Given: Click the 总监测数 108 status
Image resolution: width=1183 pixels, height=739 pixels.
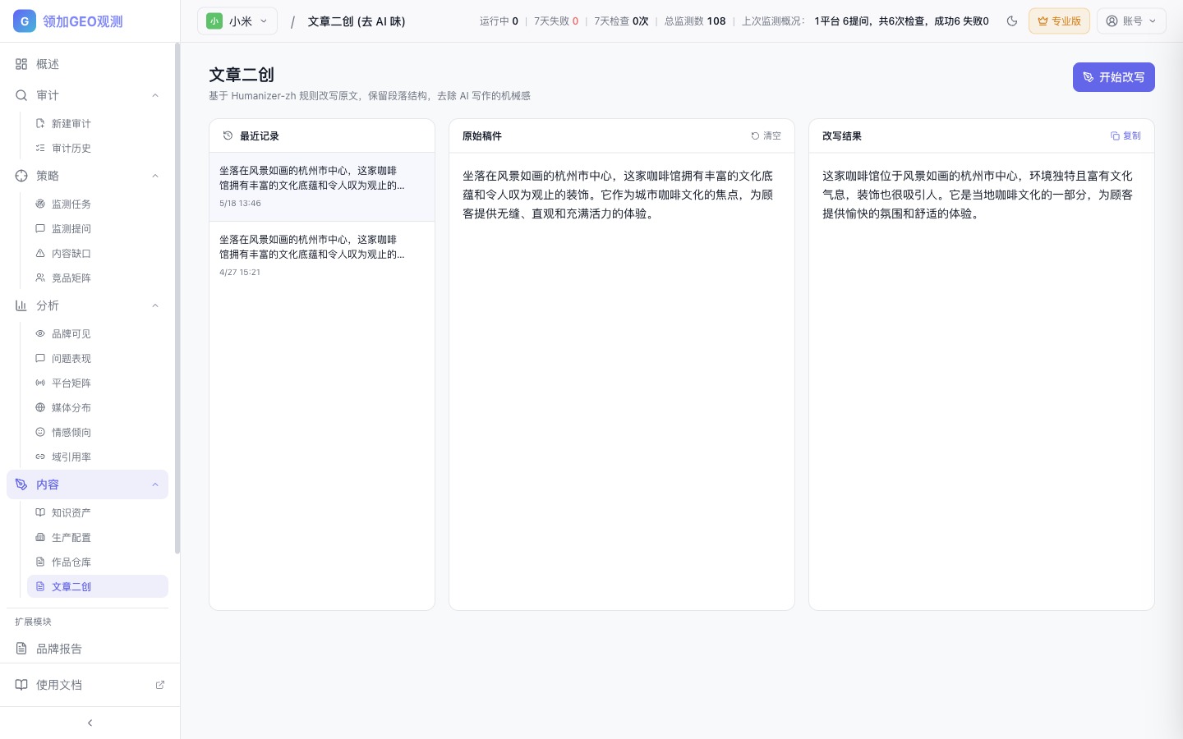Looking at the screenshot, I should pos(695,21).
